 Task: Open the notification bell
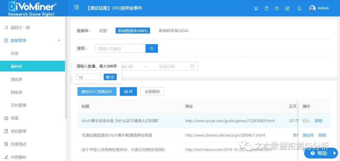pyautogui.click(x=299, y=8)
